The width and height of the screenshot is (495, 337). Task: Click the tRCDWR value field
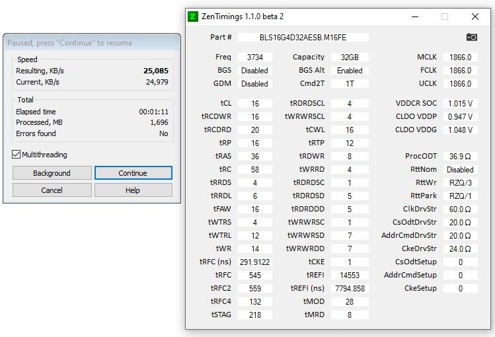point(255,117)
